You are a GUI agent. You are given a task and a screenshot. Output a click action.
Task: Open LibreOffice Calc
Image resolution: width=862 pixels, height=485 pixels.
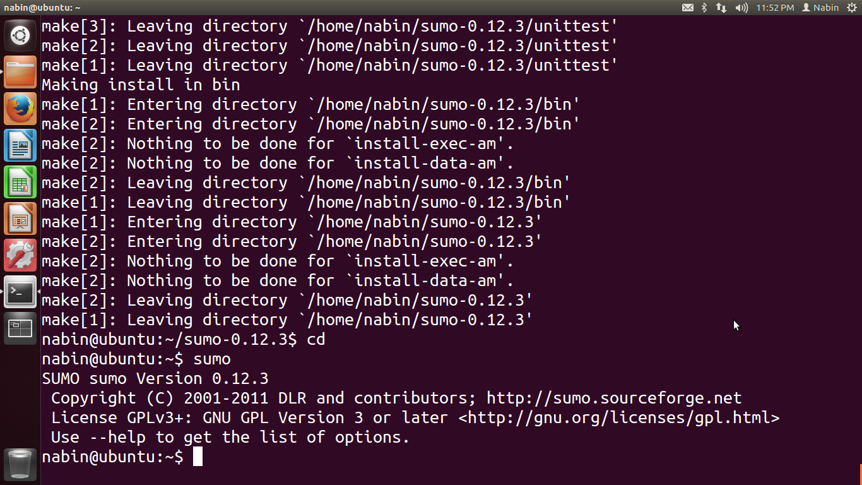pos(20,181)
